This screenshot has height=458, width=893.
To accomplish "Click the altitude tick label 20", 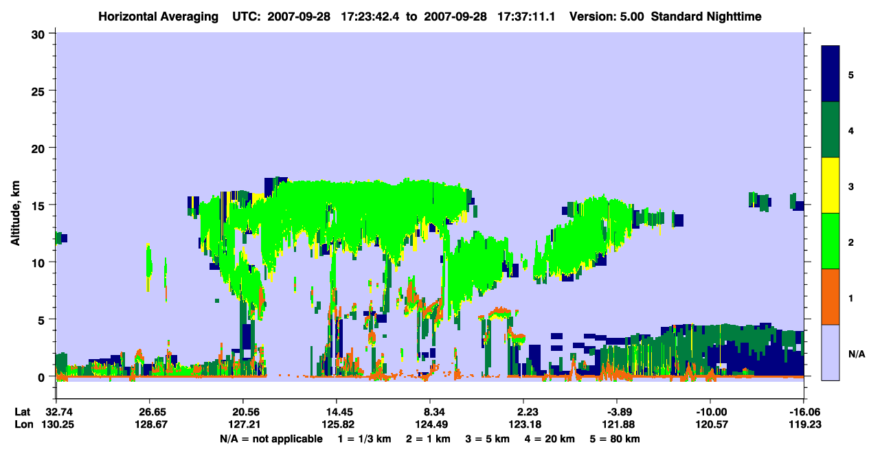I will tap(38, 148).
